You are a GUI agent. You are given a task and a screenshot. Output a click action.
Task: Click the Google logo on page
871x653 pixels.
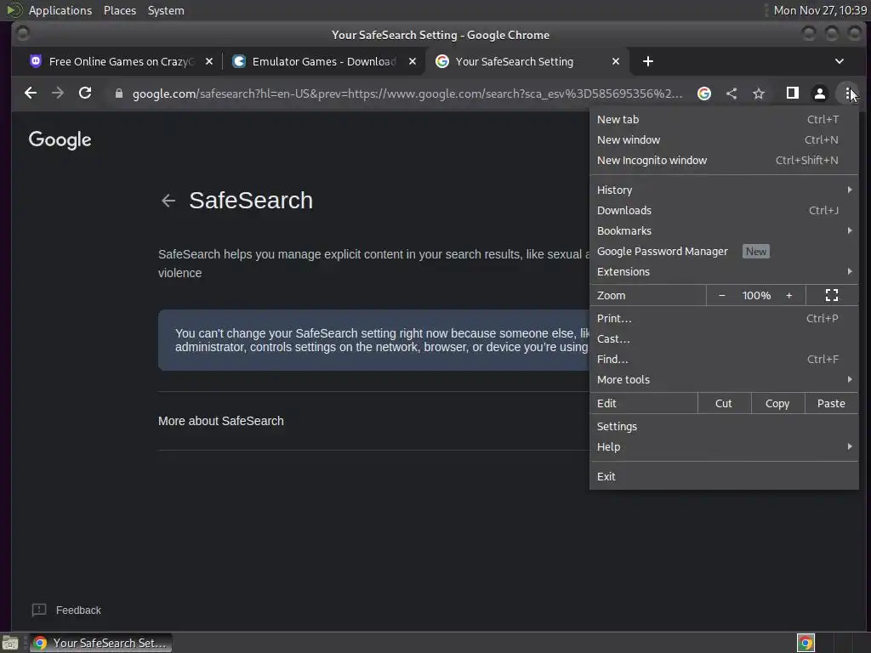(x=60, y=140)
